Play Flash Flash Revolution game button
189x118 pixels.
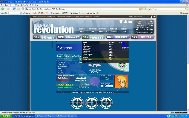(x=44, y=37)
